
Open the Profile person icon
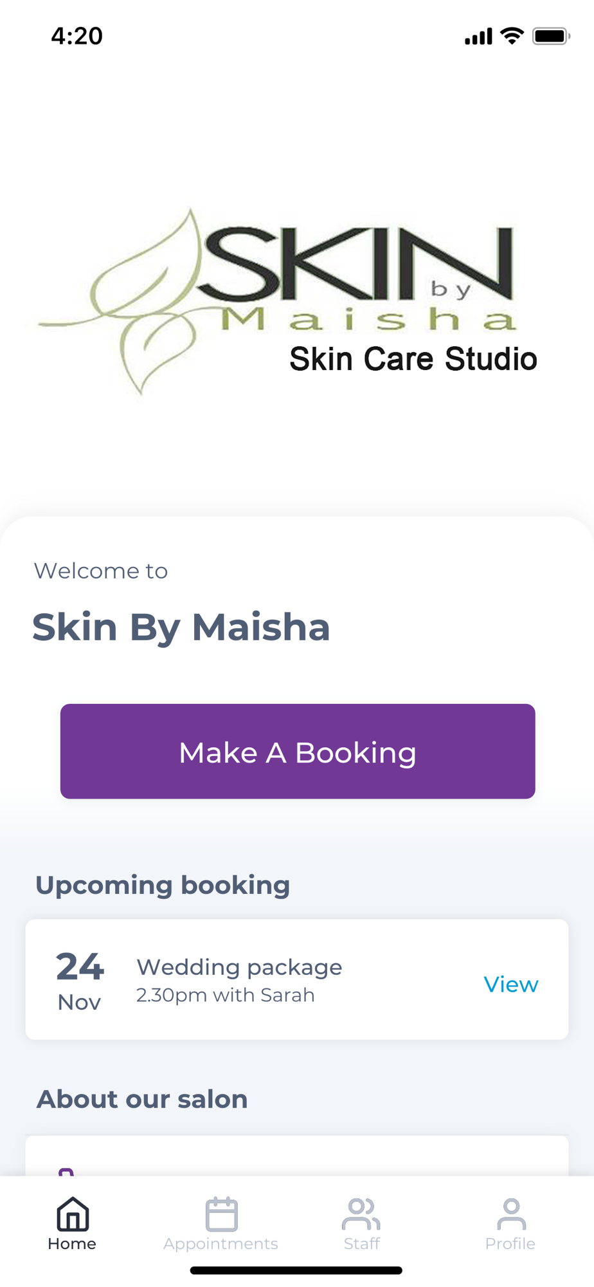(511, 1214)
